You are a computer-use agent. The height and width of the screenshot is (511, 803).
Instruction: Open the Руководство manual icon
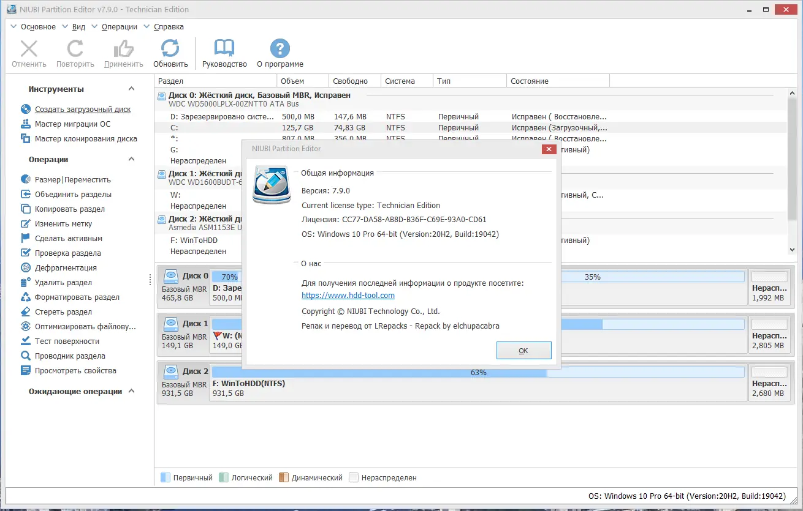tap(224, 48)
